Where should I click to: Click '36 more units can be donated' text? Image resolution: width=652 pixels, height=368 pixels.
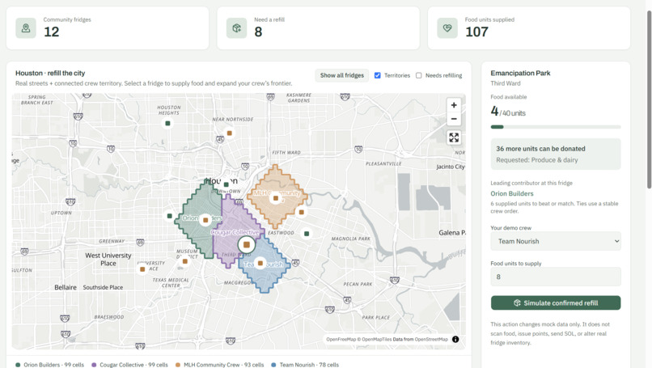[540, 149]
